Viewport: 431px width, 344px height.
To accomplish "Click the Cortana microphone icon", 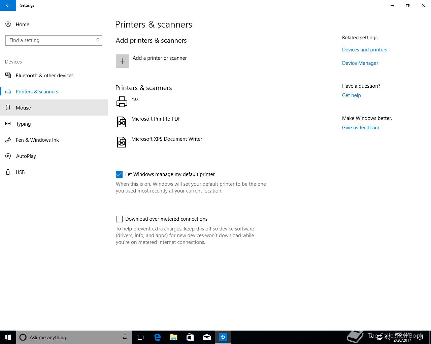I will pos(125,337).
